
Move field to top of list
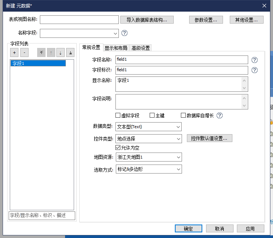pyautogui.click(x=41, y=53)
